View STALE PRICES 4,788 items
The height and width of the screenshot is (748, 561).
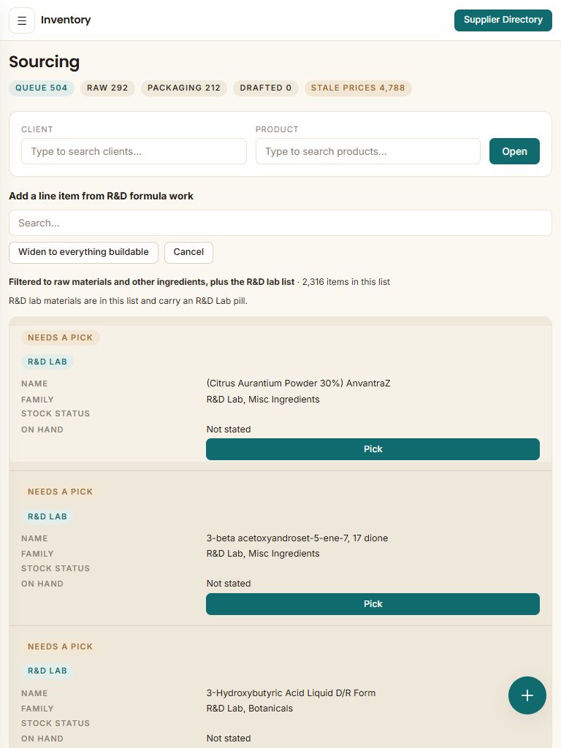pyautogui.click(x=358, y=88)
